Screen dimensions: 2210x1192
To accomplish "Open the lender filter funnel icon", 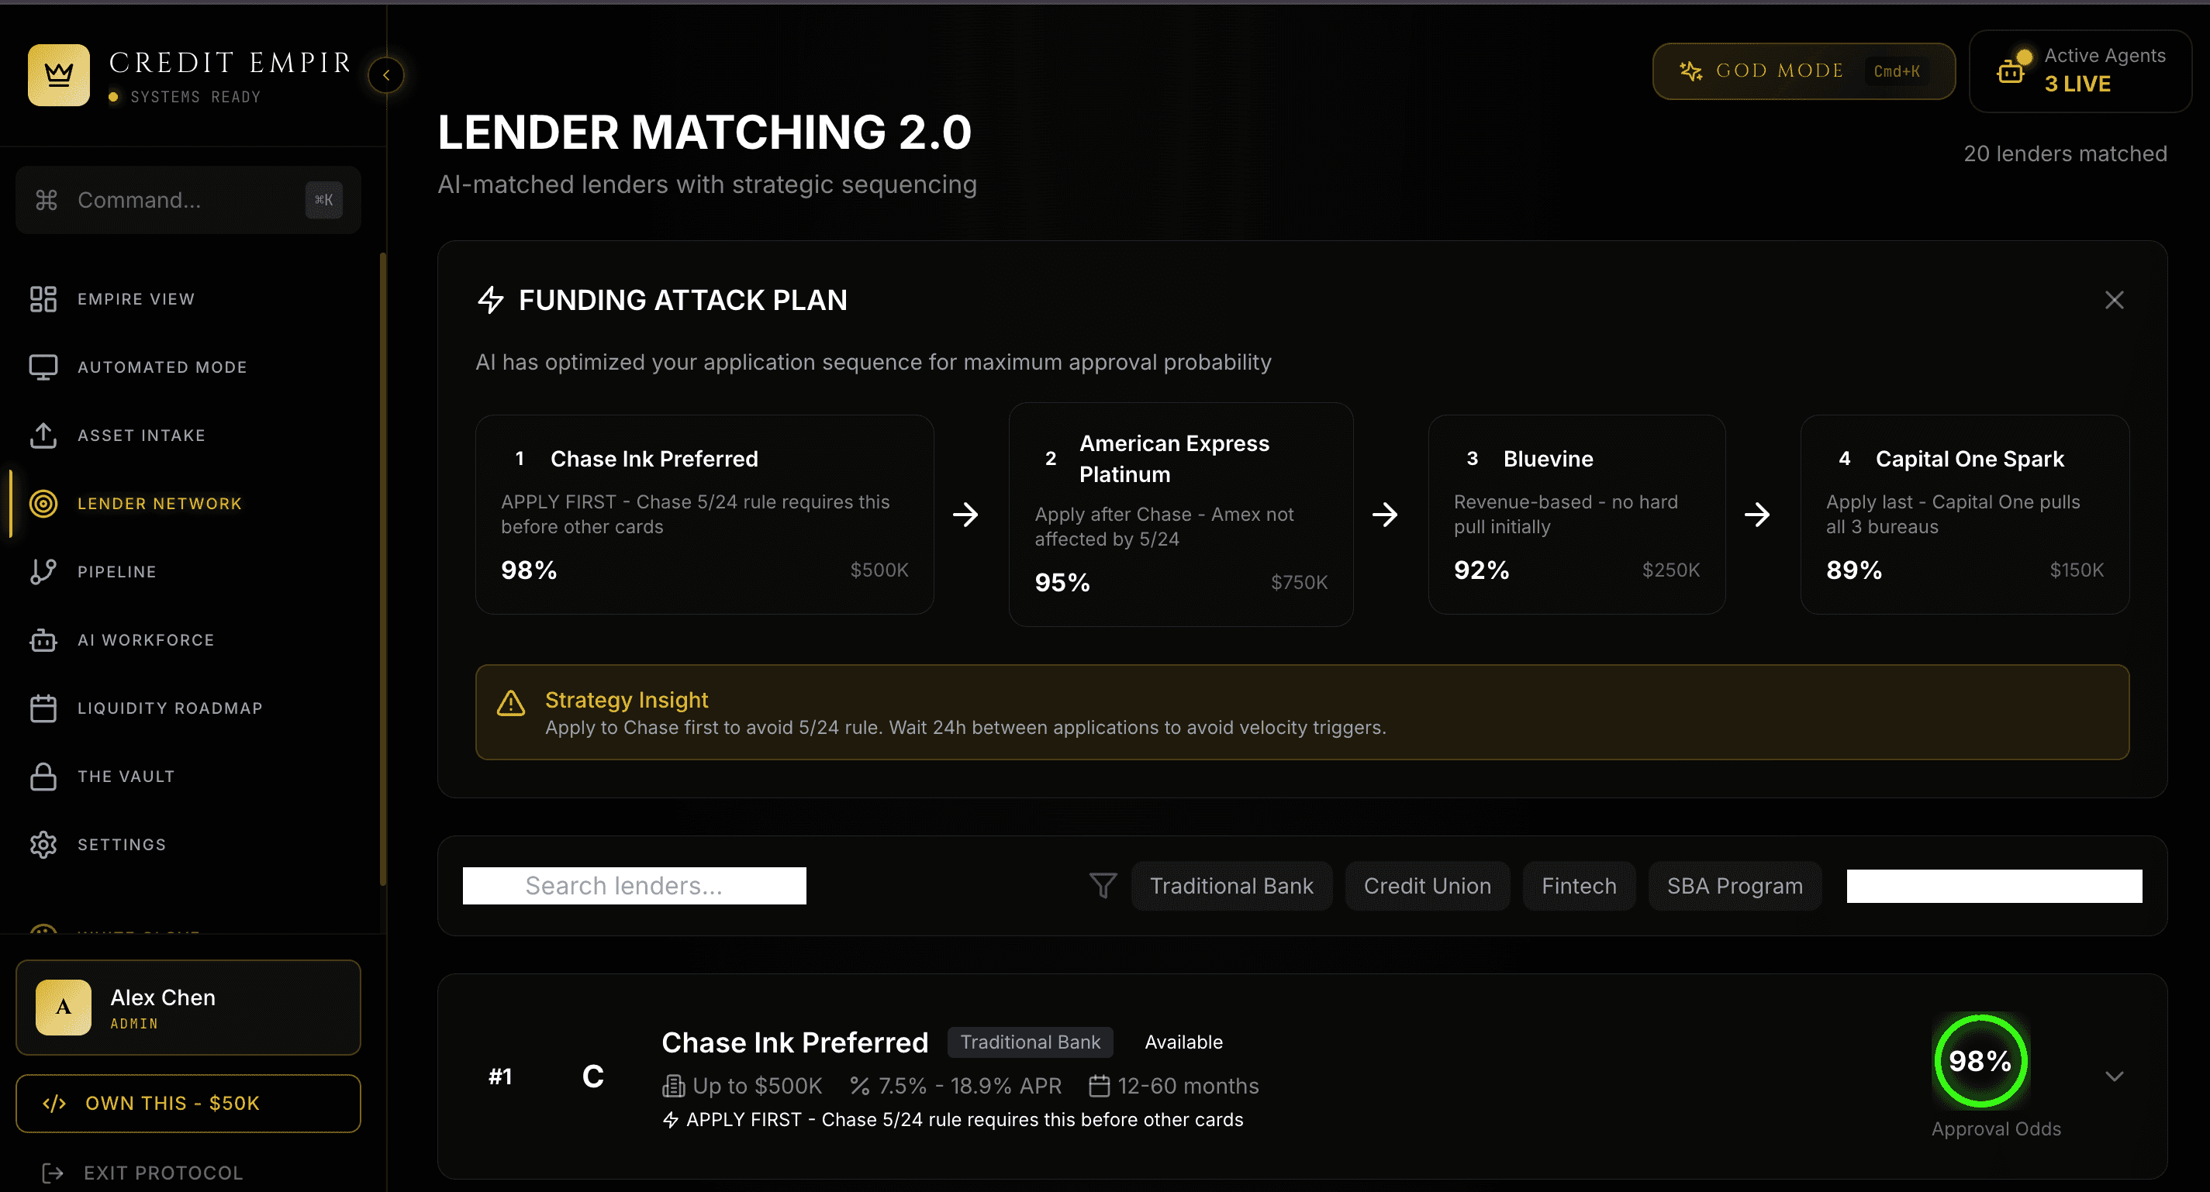I will click(1103, 885).
